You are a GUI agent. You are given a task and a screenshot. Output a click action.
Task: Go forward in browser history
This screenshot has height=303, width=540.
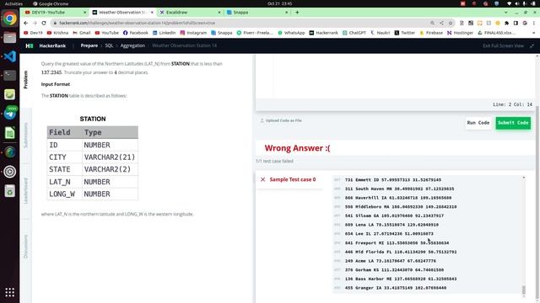point(35,23)
